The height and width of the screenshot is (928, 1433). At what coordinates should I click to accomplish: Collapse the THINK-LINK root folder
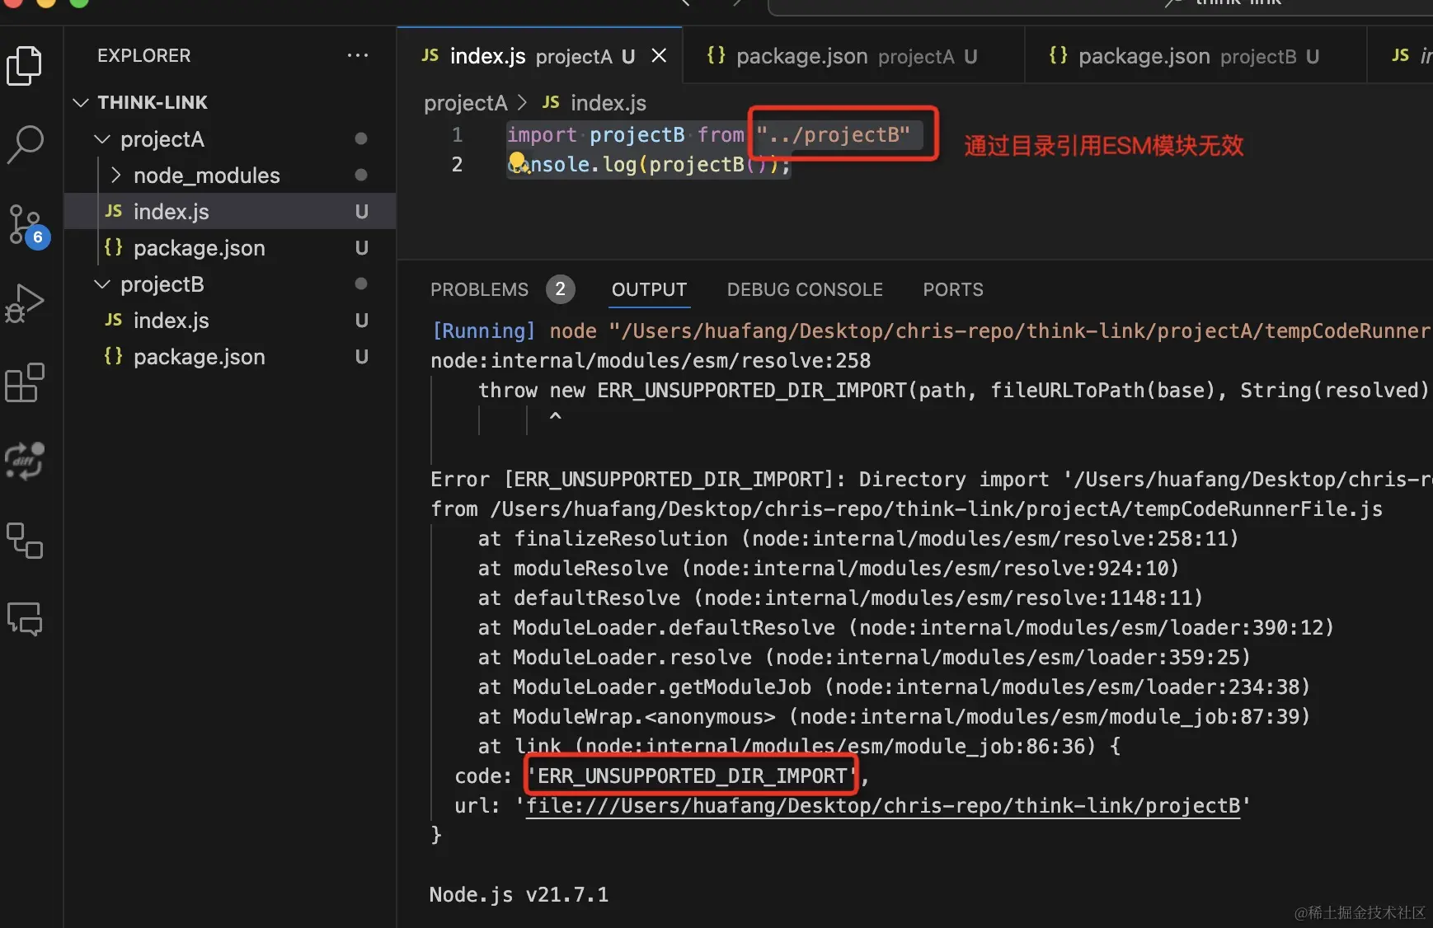pos(81,102)
